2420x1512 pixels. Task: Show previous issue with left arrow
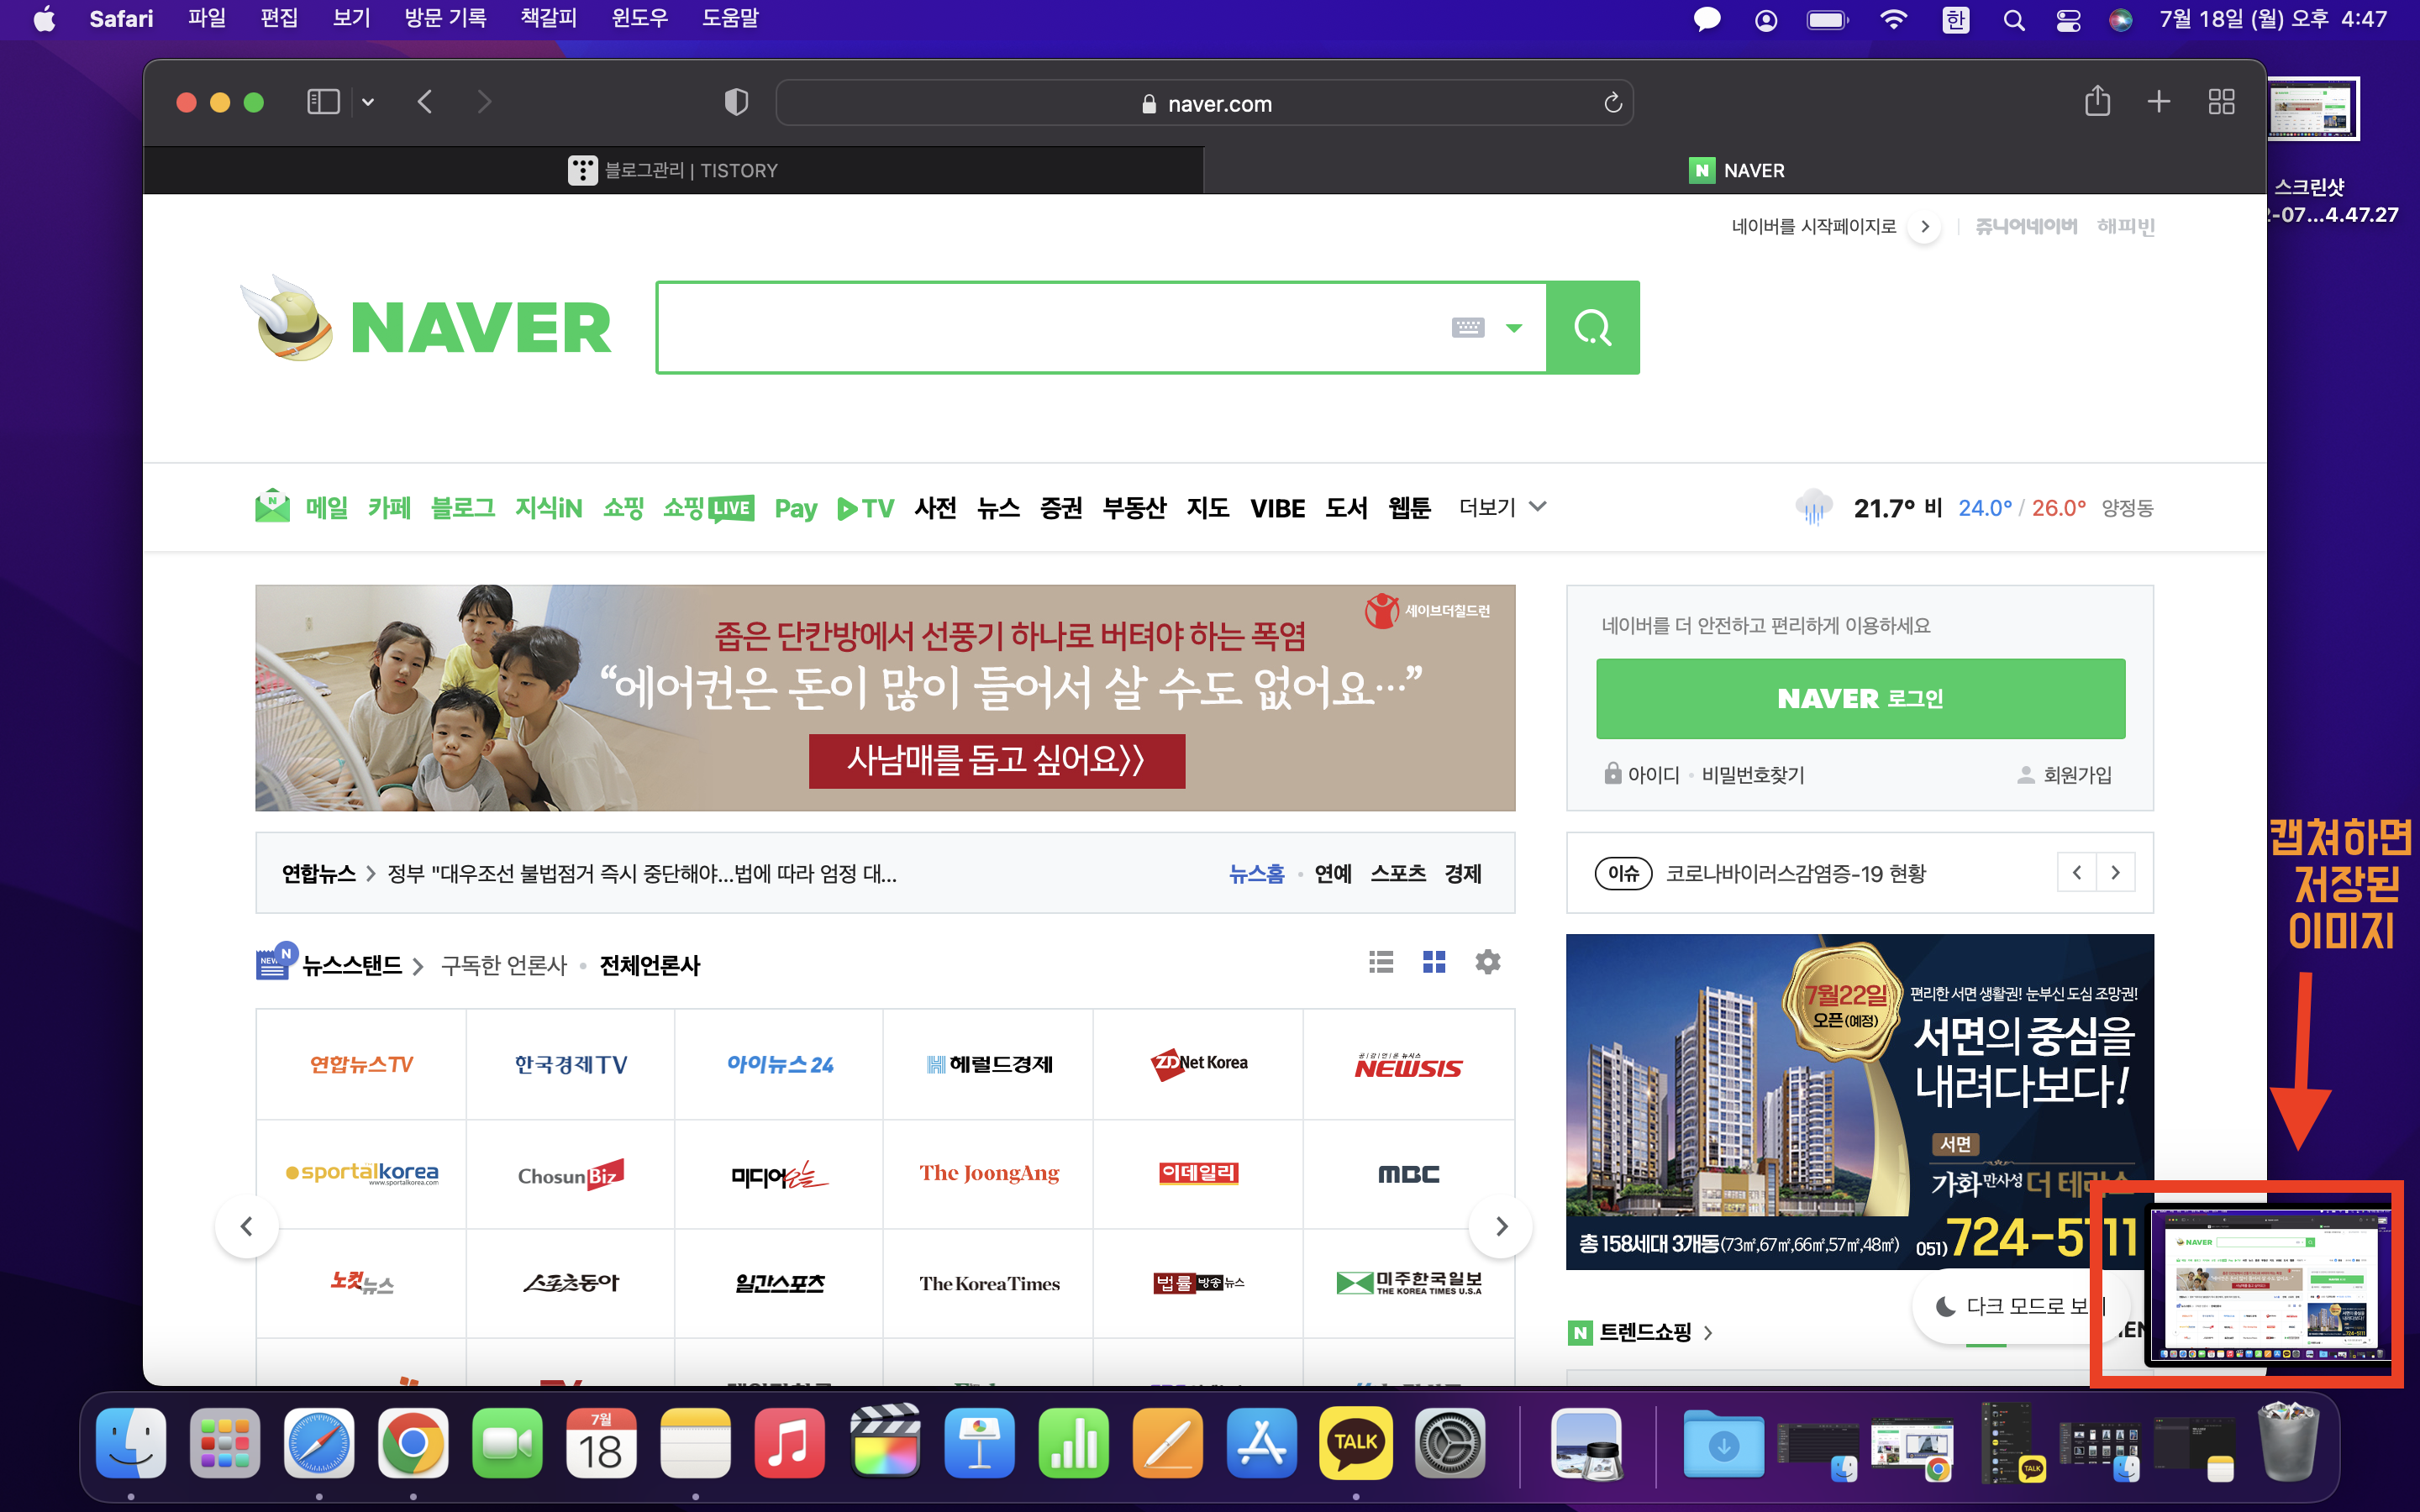pyautogui.click(x=2077, y=873)
